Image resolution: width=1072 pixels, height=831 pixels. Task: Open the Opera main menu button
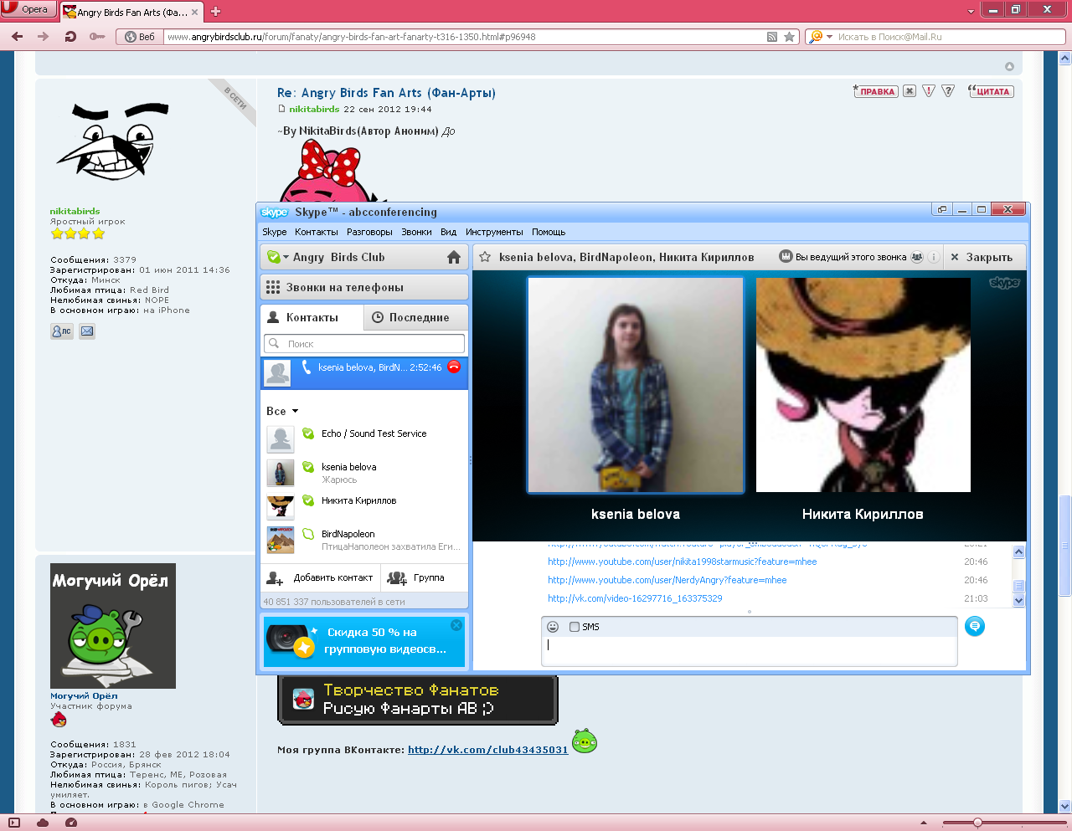(x=28, y=9)
